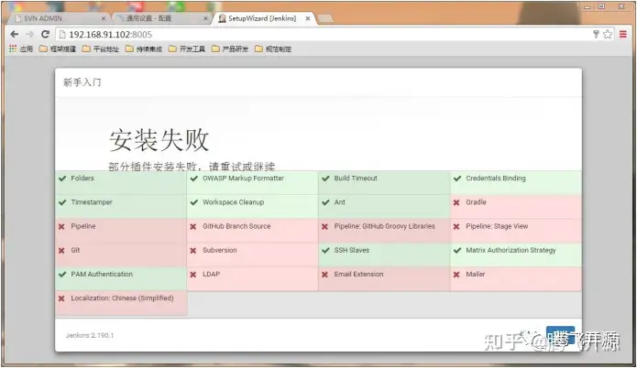
Task: Open the 规范制定 bookmark folder
Action: 273,49
